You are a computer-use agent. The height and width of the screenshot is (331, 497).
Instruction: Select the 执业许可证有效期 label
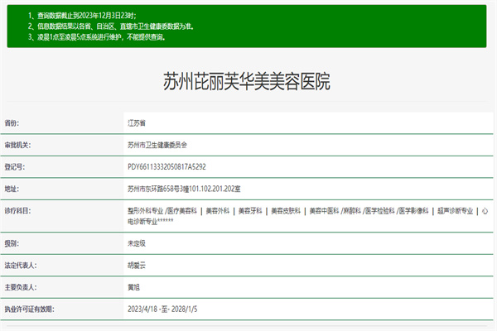pyautogui.click(x=29, y=309)
